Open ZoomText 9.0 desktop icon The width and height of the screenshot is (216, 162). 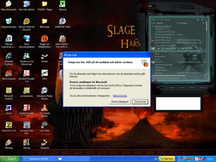tap(9, 125)
